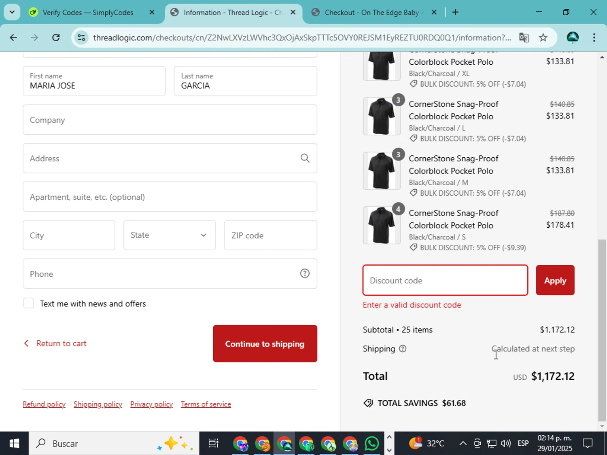Click the second Chrome icon on the taskbar
The image size is (607, 455).
(x=262, y=444)
